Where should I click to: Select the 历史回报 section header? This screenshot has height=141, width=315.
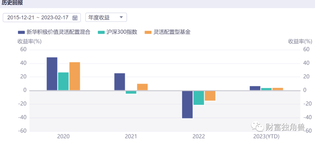point(13,3)
